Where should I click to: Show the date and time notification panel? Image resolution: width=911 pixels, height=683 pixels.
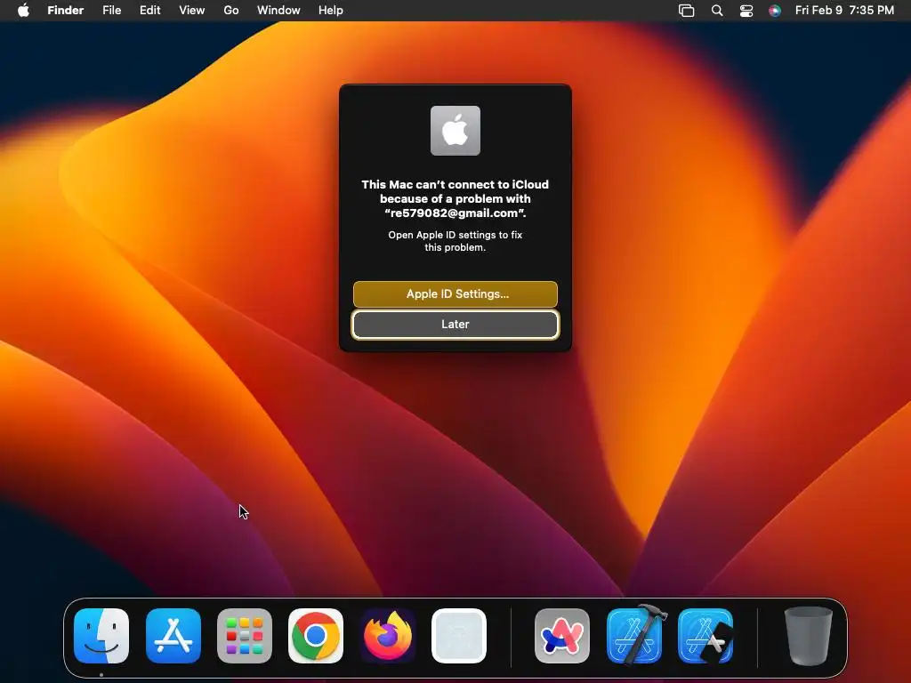pyautogui.click(x=844, y=11)
